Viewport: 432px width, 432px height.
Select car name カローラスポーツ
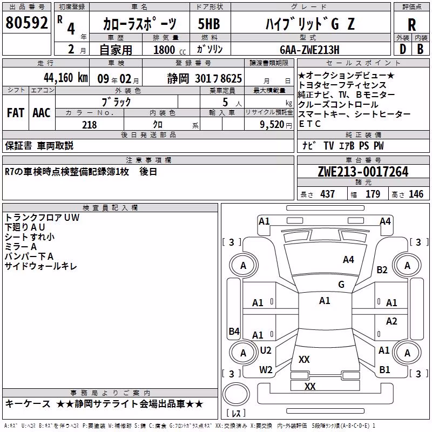pyautogui.click(x=139, y=24)
